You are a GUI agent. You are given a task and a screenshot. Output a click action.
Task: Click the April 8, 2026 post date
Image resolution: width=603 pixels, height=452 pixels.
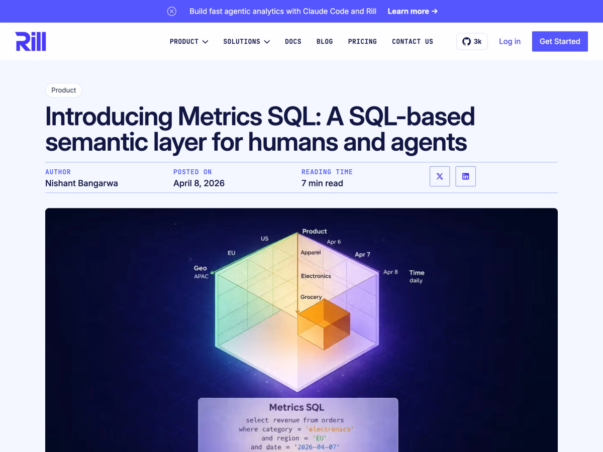pyautogui.click(x=199, y=183)
